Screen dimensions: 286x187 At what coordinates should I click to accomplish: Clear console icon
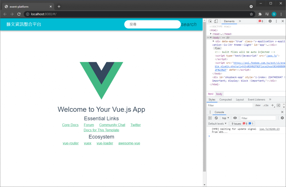tap(216, 118)
